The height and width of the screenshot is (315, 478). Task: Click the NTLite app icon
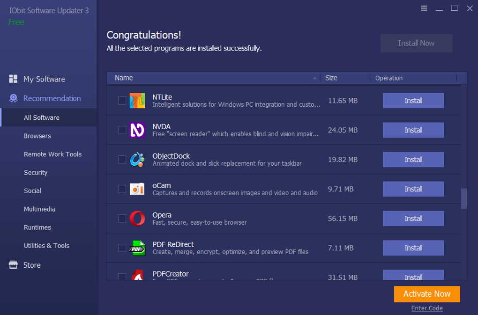pyautogui.click(x=137, y=101)
